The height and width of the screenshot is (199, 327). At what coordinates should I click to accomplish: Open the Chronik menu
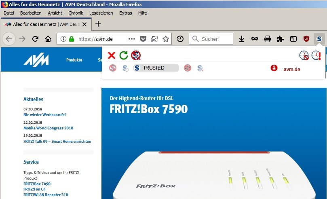[76, 13]
